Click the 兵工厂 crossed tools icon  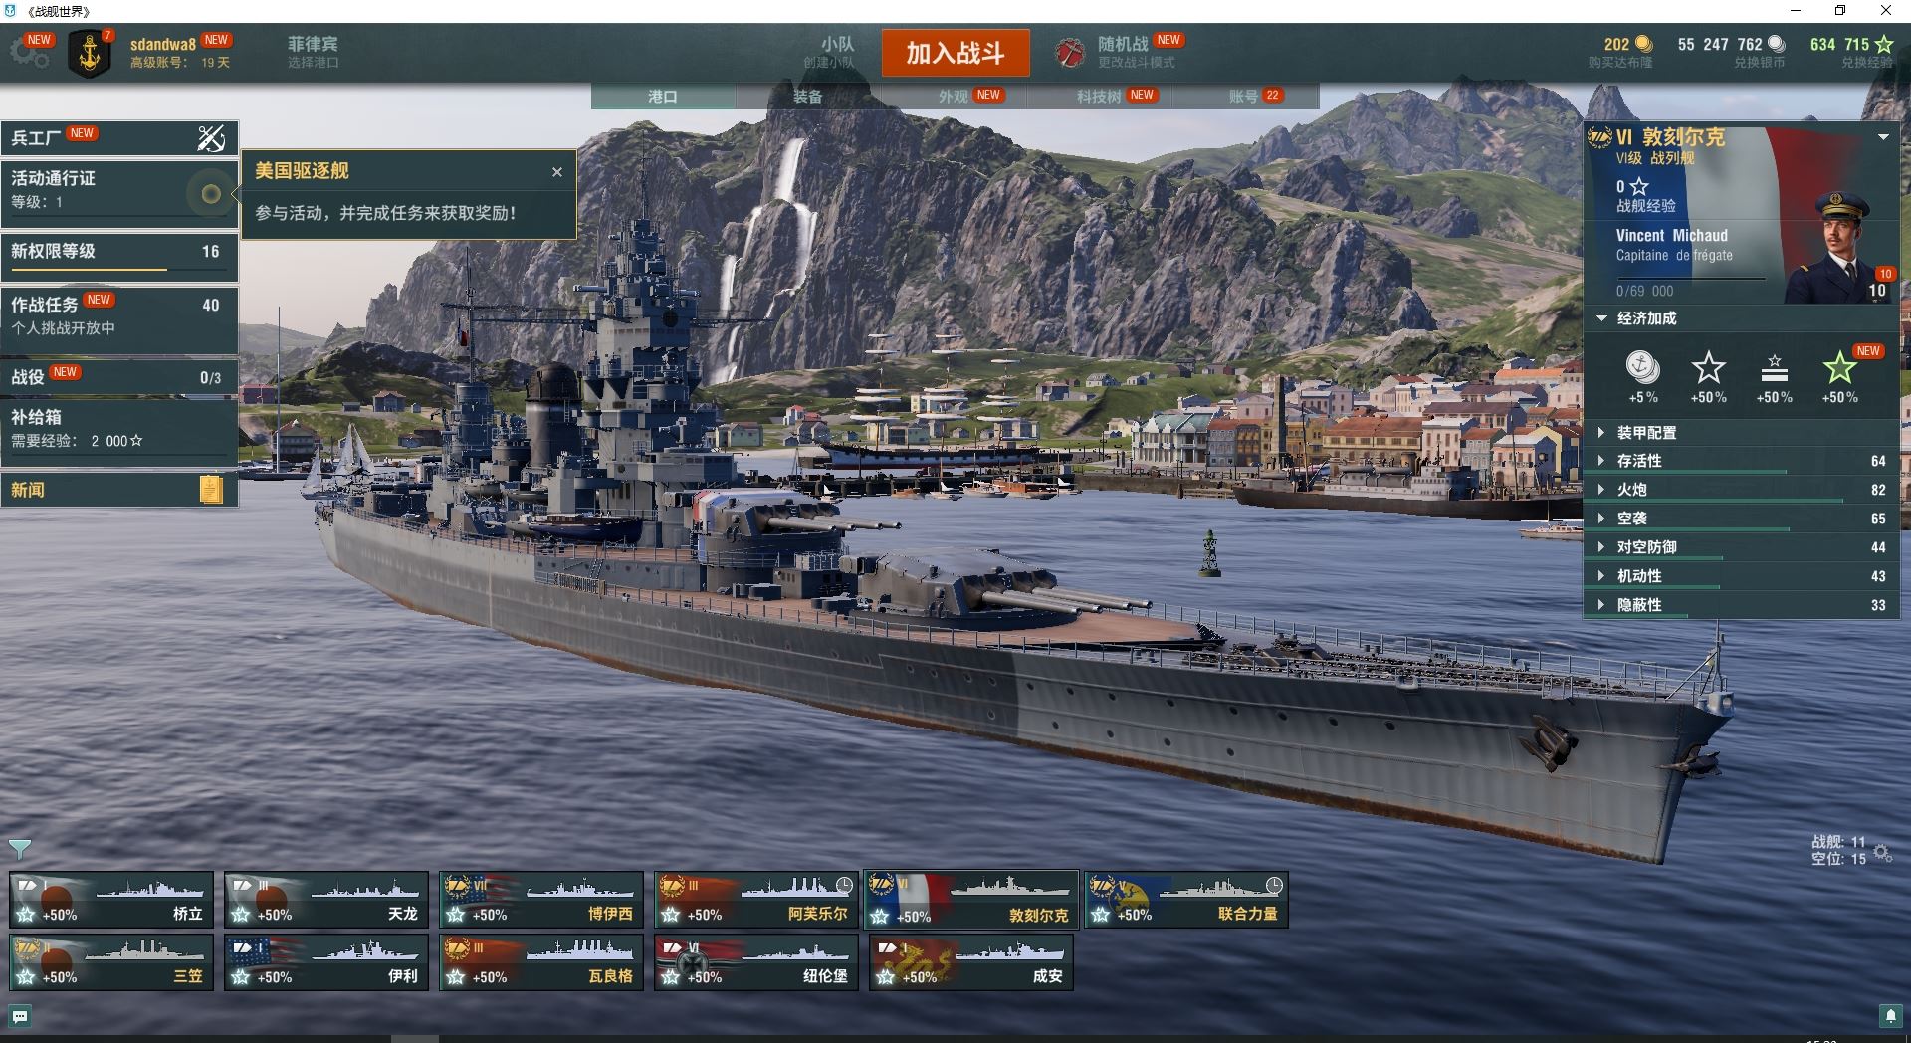coord(211,138)
